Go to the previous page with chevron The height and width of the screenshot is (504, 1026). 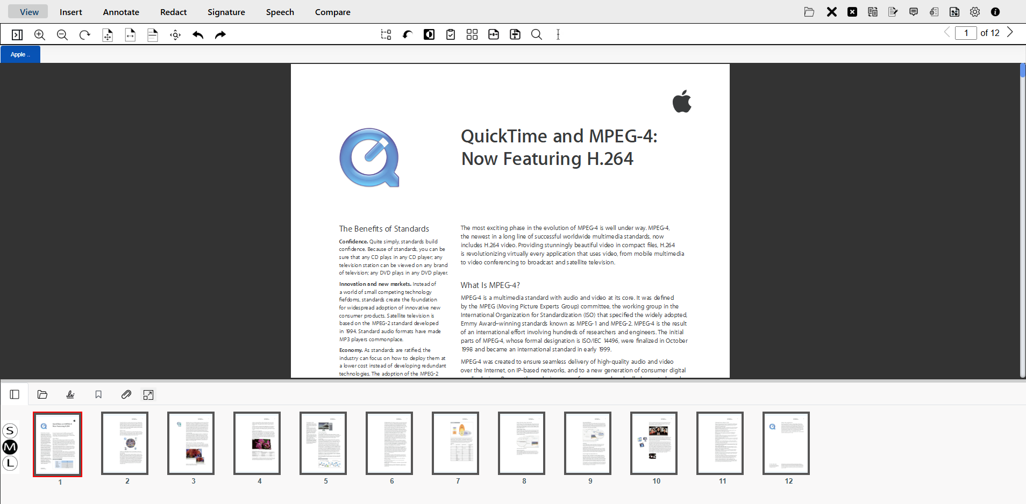point(947,32)
